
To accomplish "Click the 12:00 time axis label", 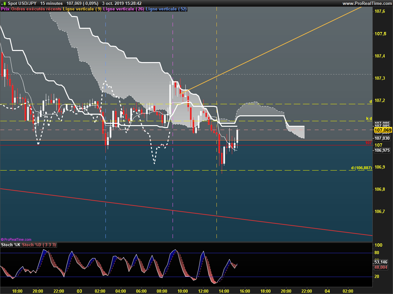I will point(203,291).
